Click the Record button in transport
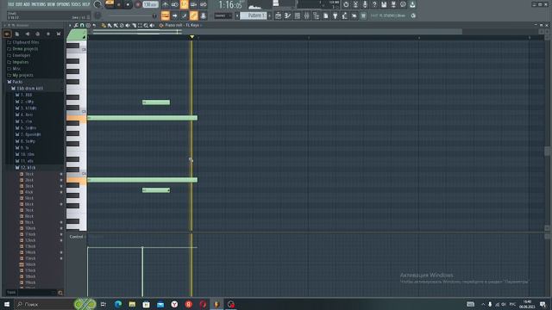The width and height of the screenshot is (552, 310). (x=138, y=4)
